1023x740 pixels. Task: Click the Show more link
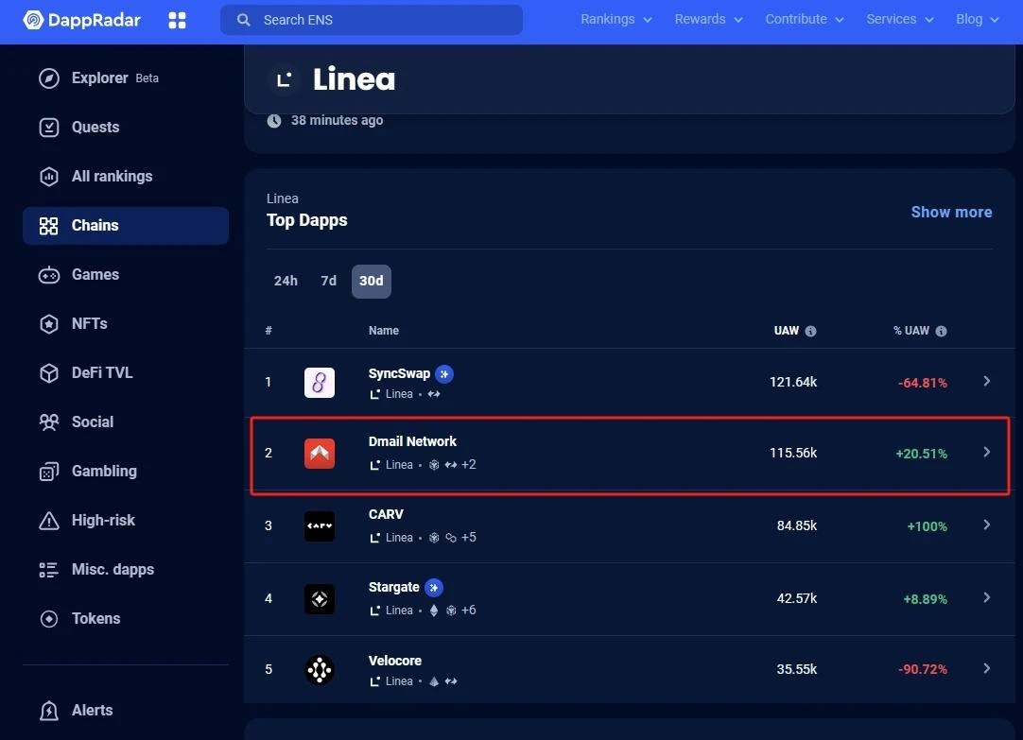point(951,212)
